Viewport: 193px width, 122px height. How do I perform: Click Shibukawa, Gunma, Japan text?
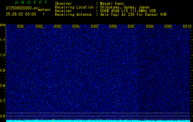pos(125,7)
